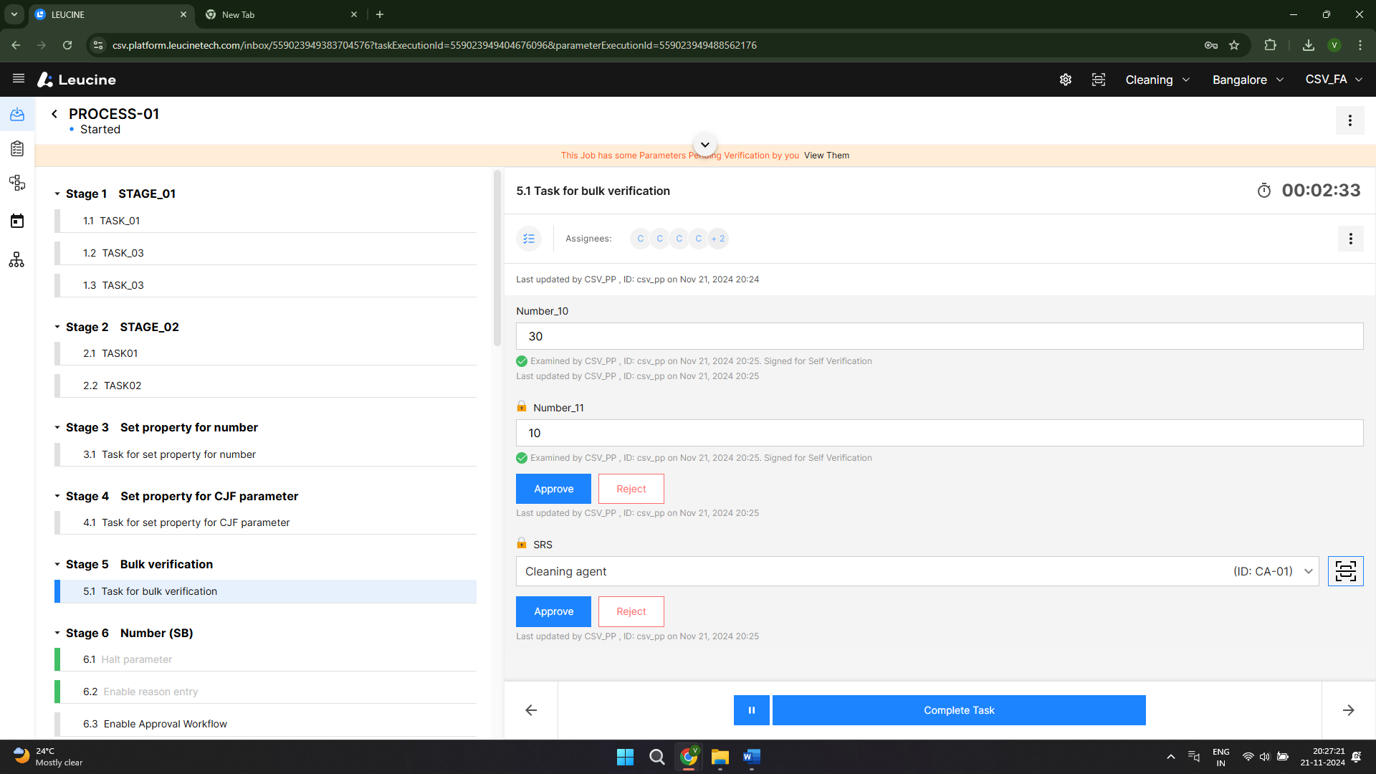This screenshot has width=1376, height=774.
Task: Open the task checklist icon near Assignees
Action: (529, 239)
